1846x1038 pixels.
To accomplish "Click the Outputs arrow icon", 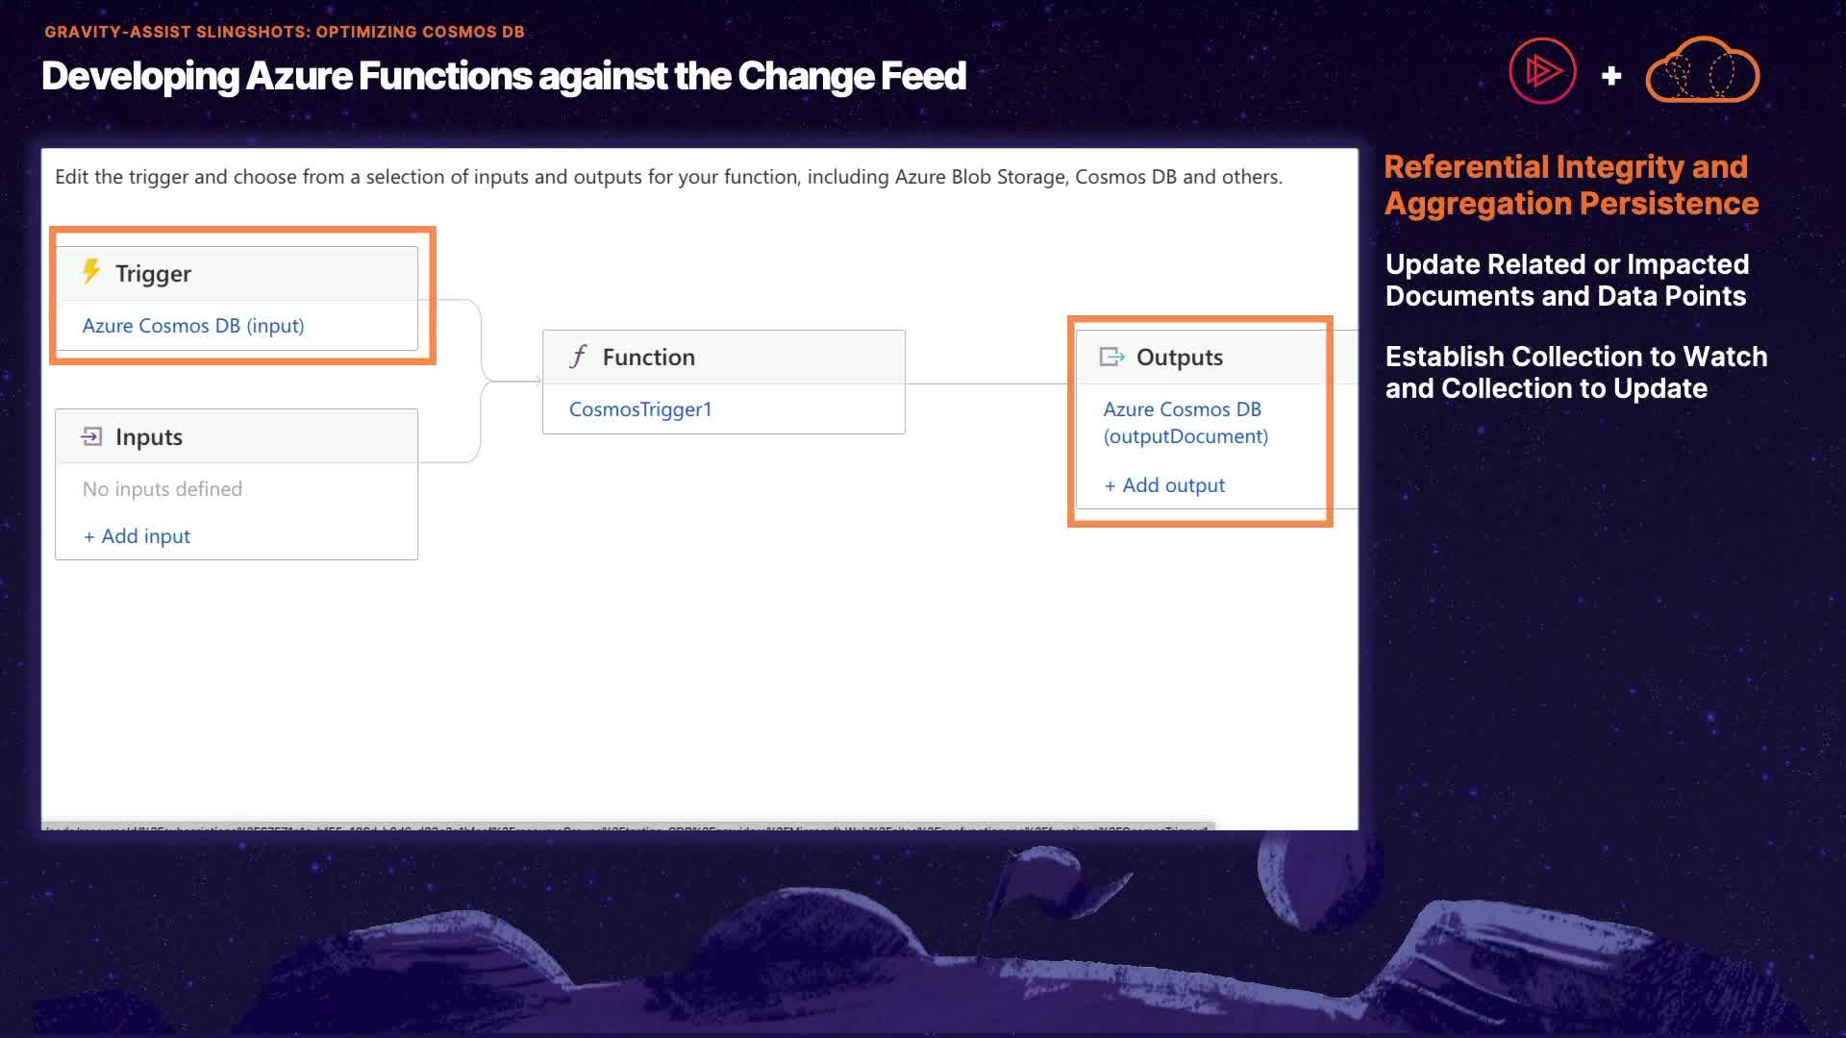I will [x=1111, y=358].
